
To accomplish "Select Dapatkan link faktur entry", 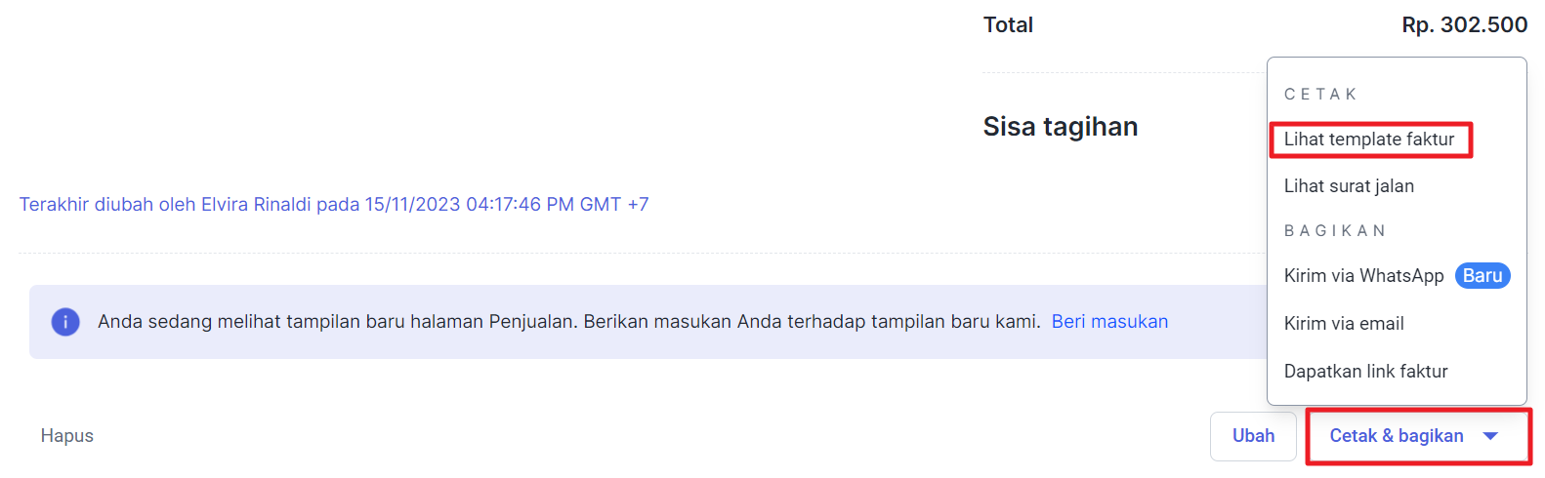I will point(1365,372).
